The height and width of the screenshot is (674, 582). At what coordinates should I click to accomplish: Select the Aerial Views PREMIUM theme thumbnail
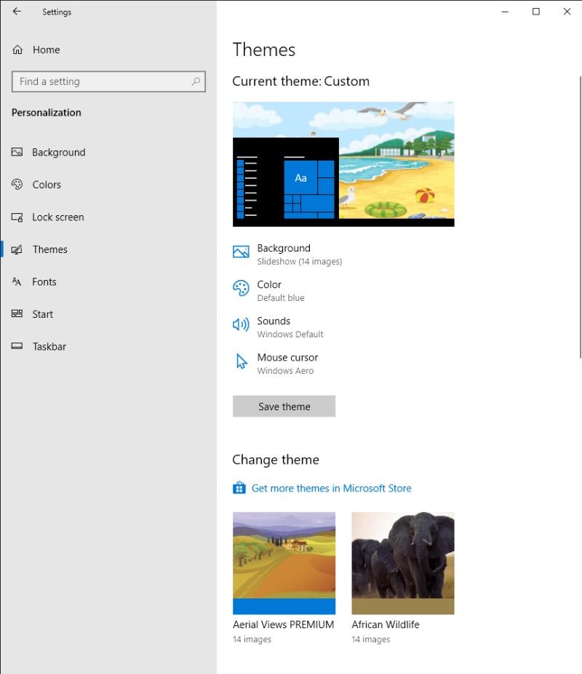[284, 563]
